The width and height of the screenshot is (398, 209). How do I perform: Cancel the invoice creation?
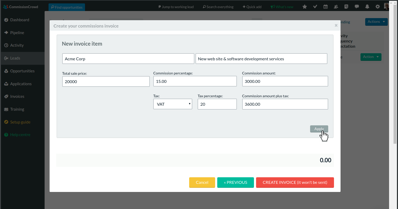tap(202, 183)
